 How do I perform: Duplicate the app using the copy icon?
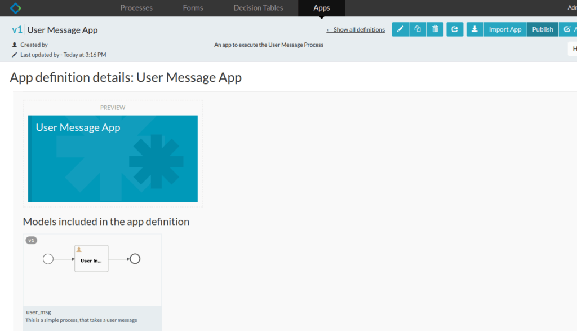tap(418, 29)
